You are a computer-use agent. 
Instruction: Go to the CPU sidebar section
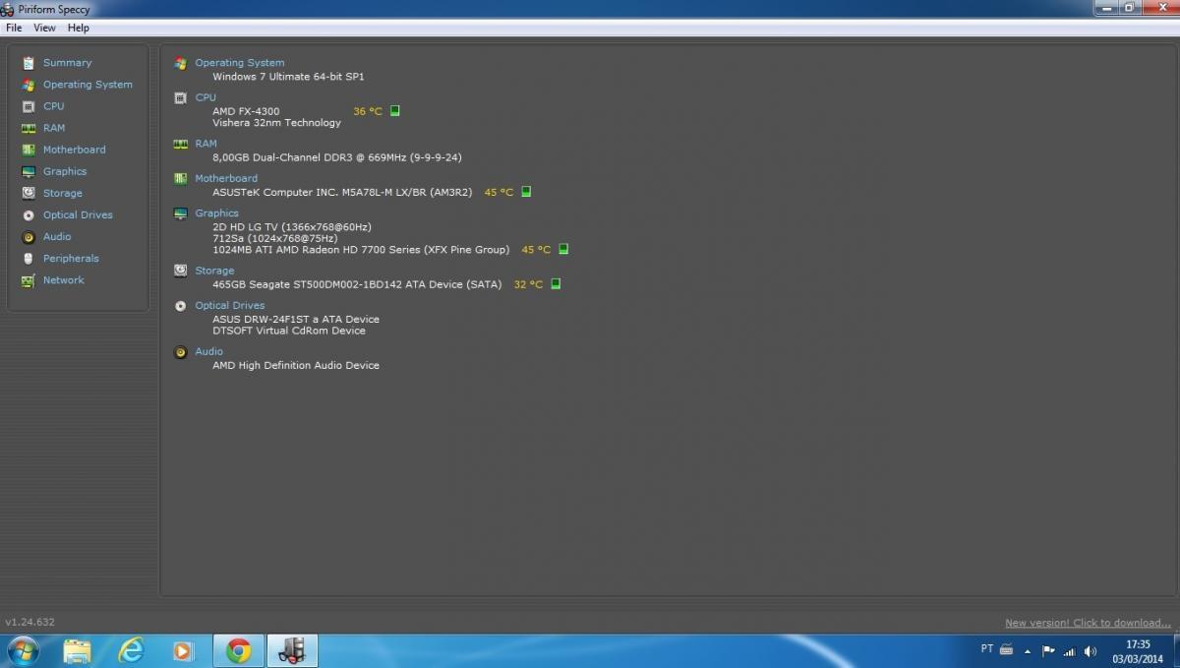click(x=53, y=106)
